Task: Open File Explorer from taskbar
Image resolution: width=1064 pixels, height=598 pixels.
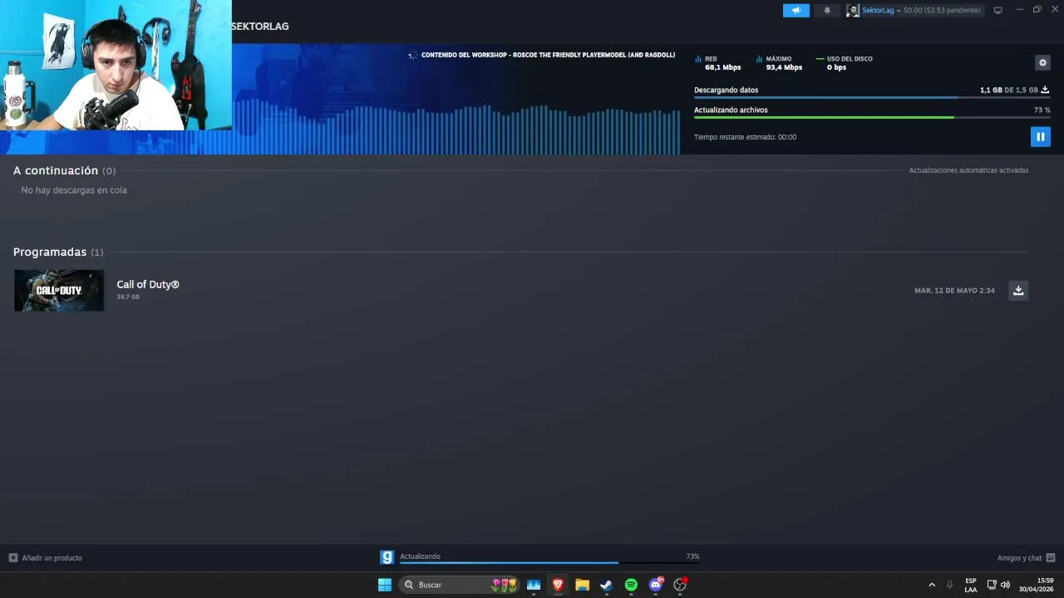Action: pos(582,585)
